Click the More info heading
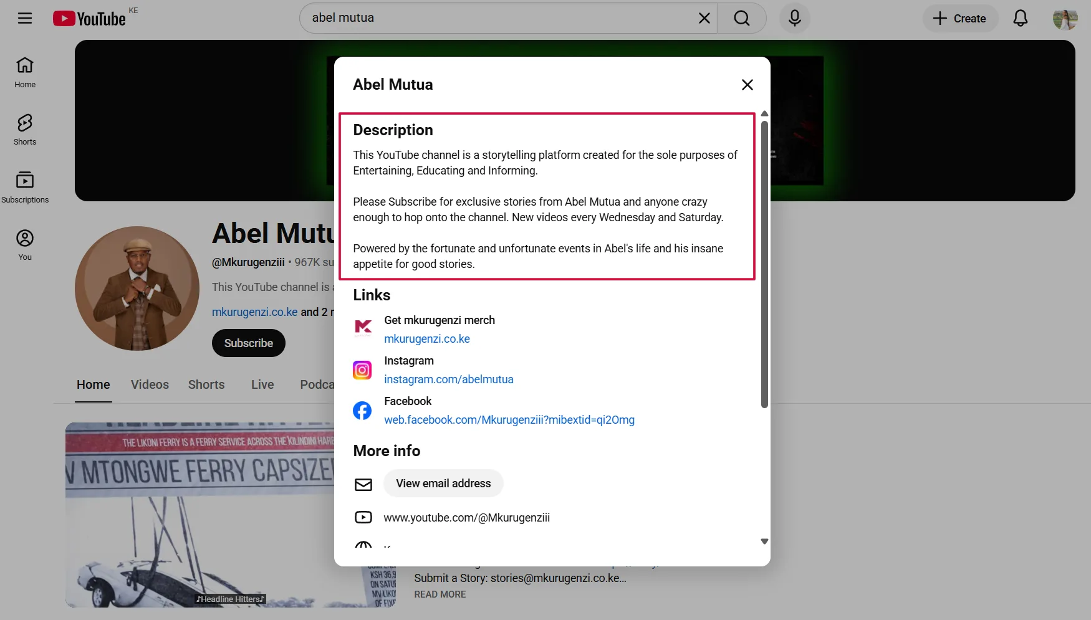 click(387, 451)
